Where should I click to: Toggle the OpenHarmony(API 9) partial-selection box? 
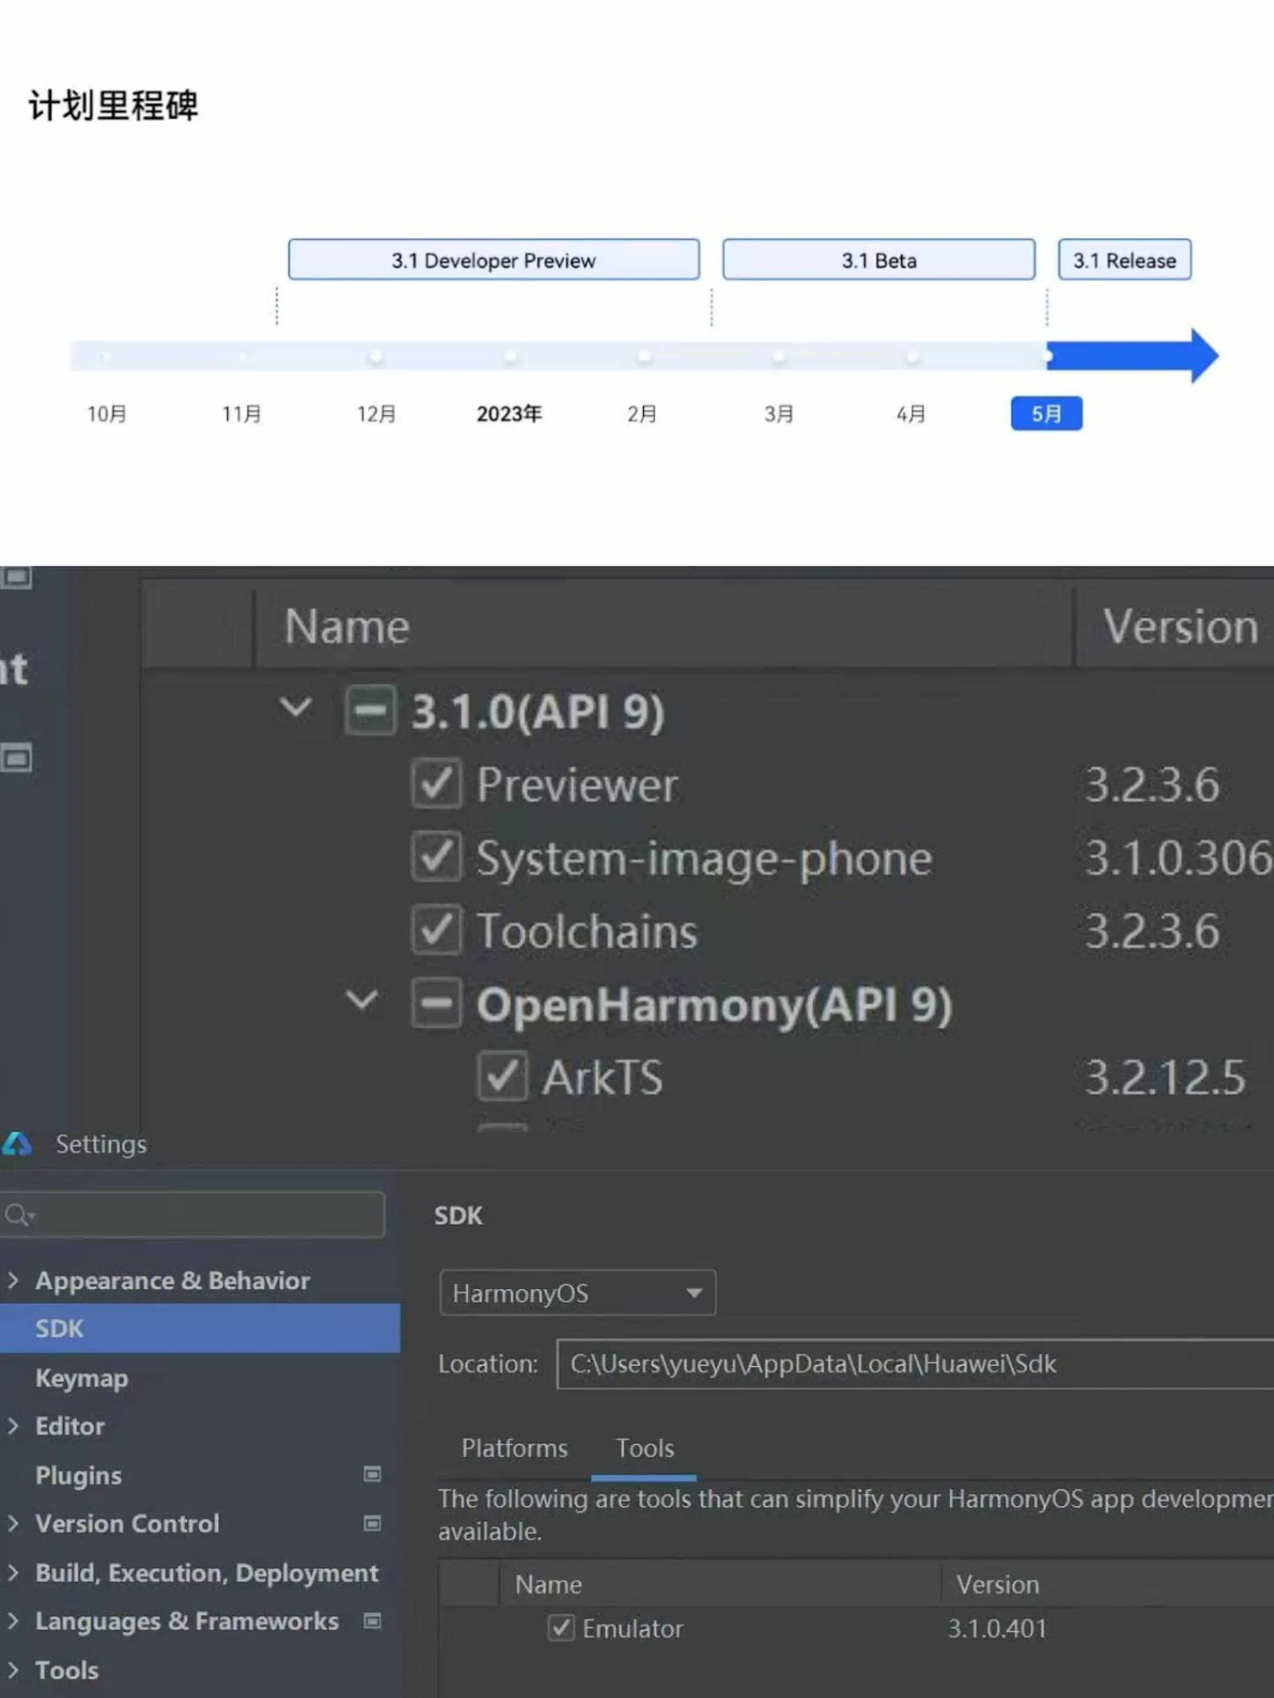click(436, 1002)
